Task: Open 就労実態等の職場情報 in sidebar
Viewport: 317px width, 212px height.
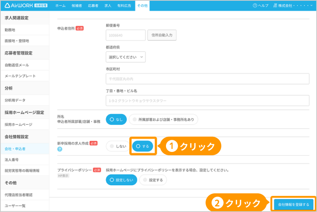Action: tap(25, 171)
